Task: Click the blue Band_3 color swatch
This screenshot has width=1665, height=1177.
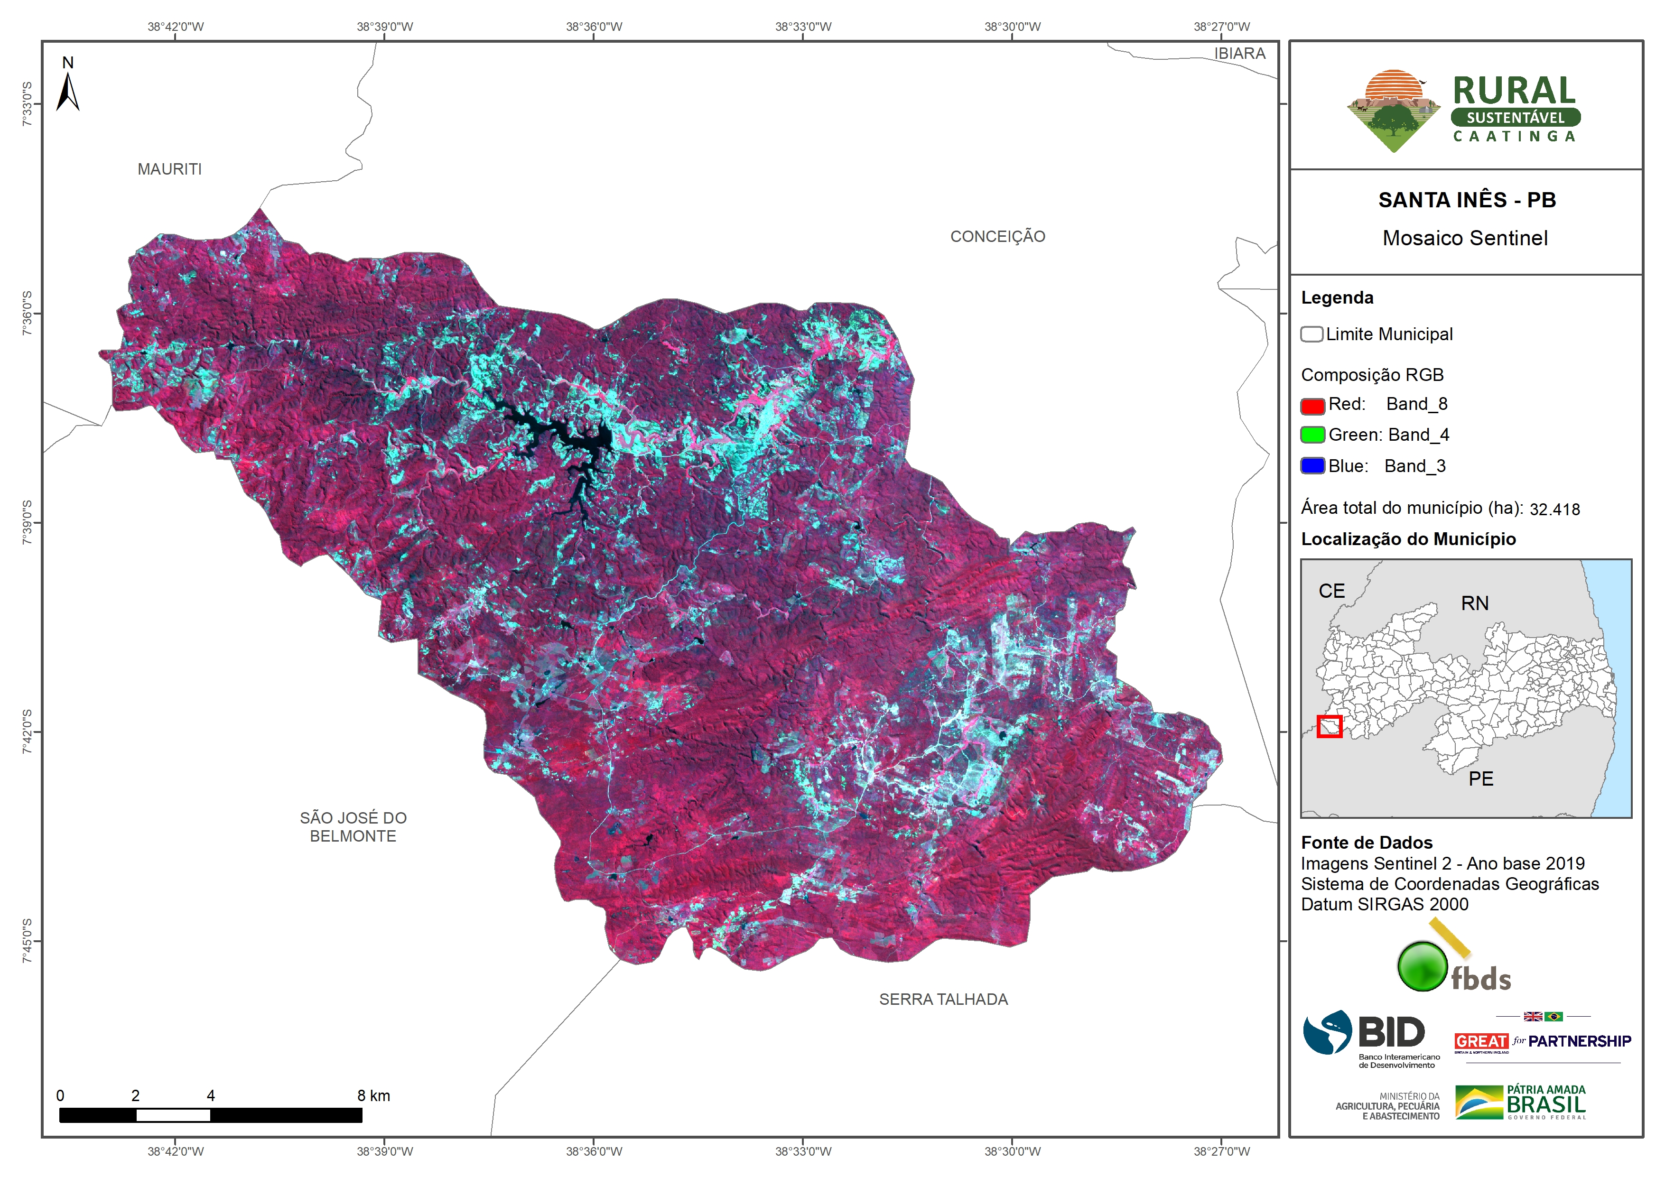Action: [1312, 465]
